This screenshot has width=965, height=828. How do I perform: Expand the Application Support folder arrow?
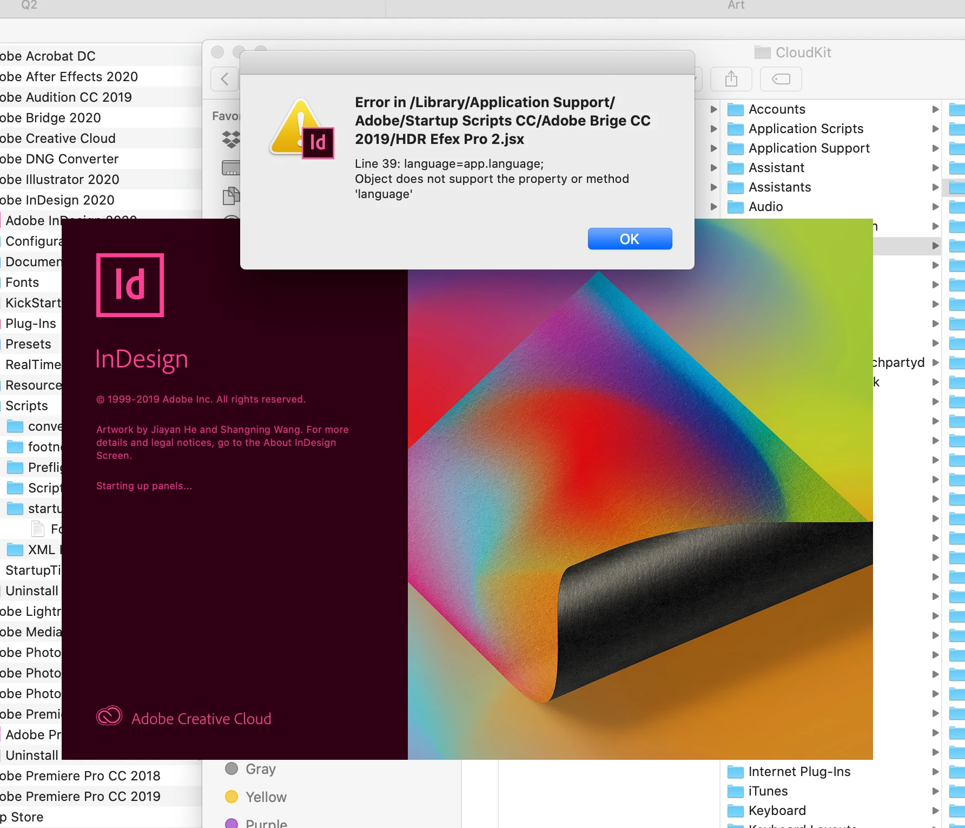[x=935, y=148]
